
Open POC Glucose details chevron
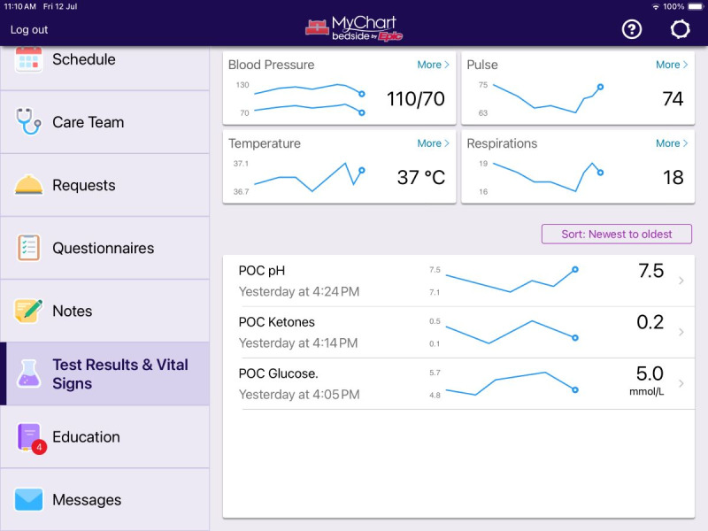tap(681, 384)
